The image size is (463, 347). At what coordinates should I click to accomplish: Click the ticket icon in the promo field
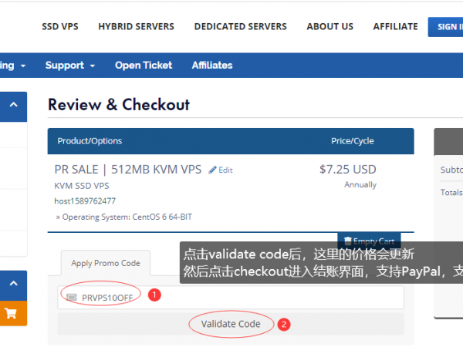tap(72, 297)
